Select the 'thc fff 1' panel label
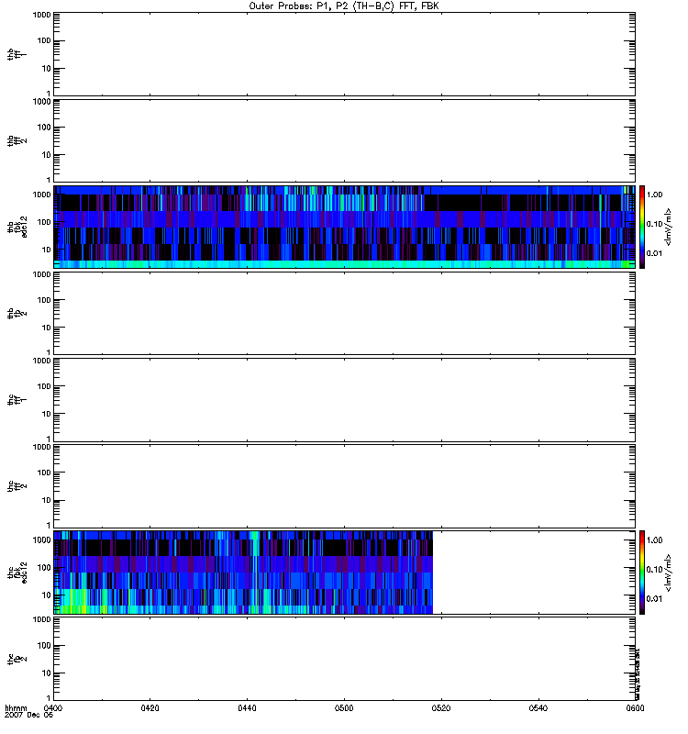The image size is (688, 734). click(17, 400)
